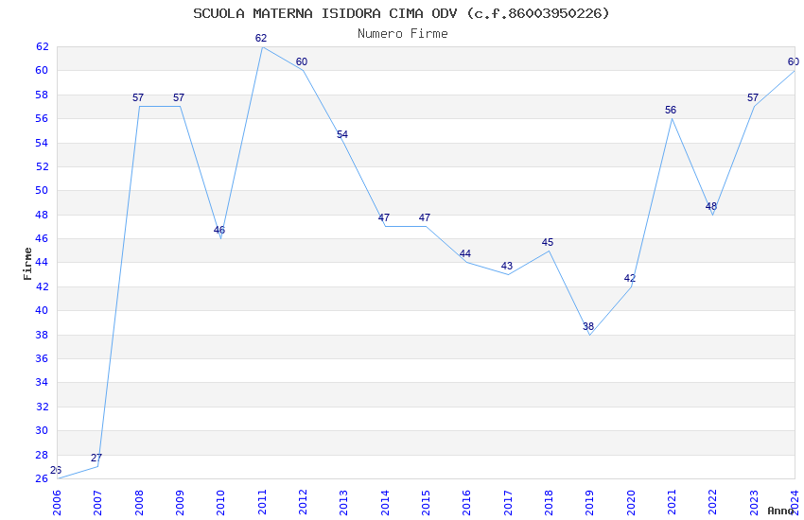
Task: Click data point label 57 for year 2009
Action: [x=179, y=97]
